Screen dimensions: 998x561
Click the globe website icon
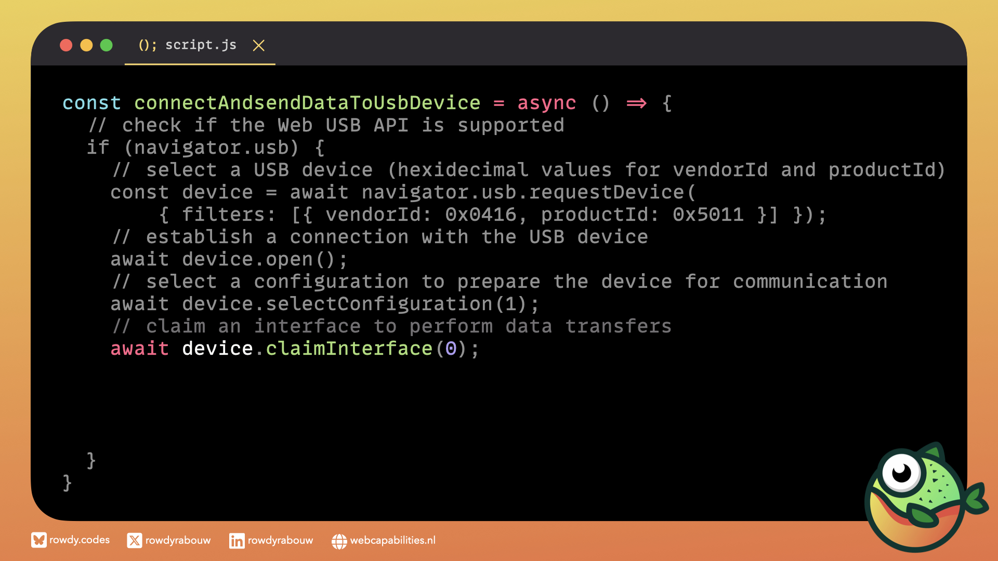339,541
